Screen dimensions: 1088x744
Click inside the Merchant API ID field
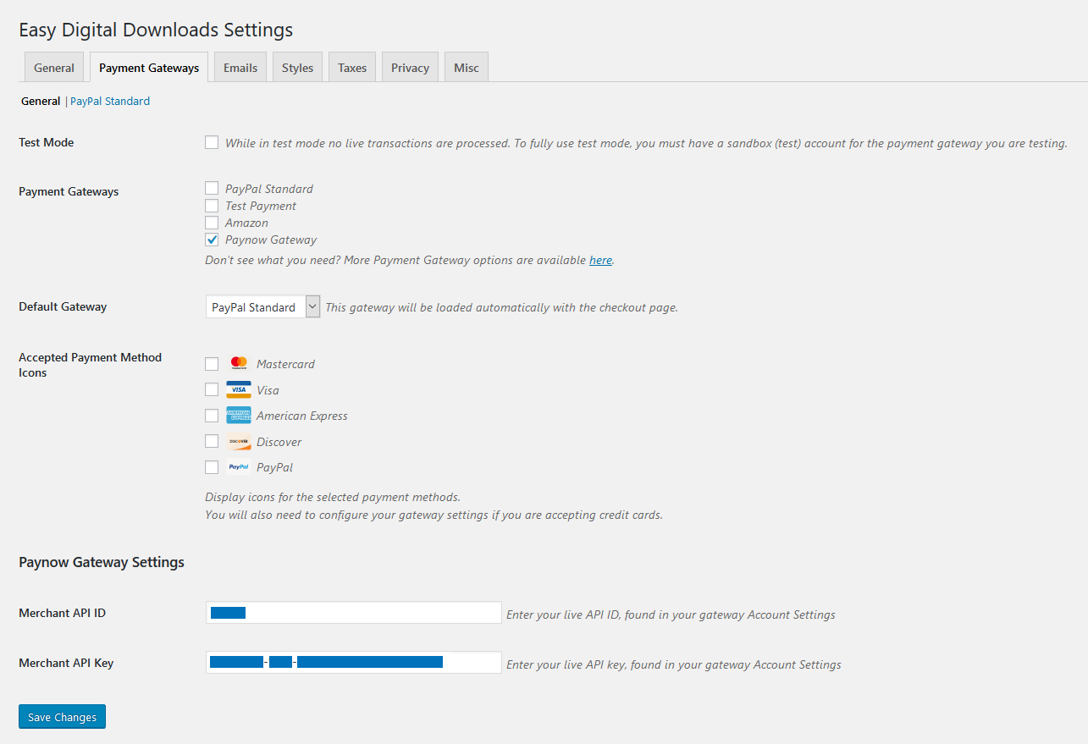click(x=353, y=612)
